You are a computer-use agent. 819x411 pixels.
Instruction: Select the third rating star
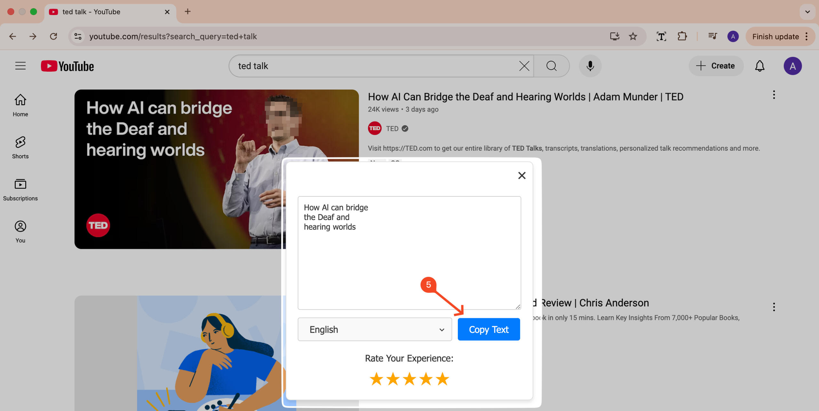[409, 379]
